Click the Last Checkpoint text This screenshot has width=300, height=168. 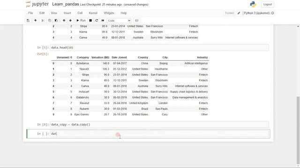pos(101,4)
